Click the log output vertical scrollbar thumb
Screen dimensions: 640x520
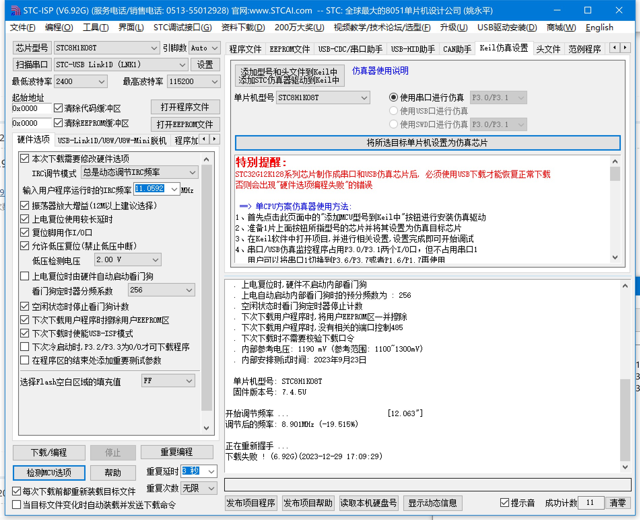click(625, 420)
